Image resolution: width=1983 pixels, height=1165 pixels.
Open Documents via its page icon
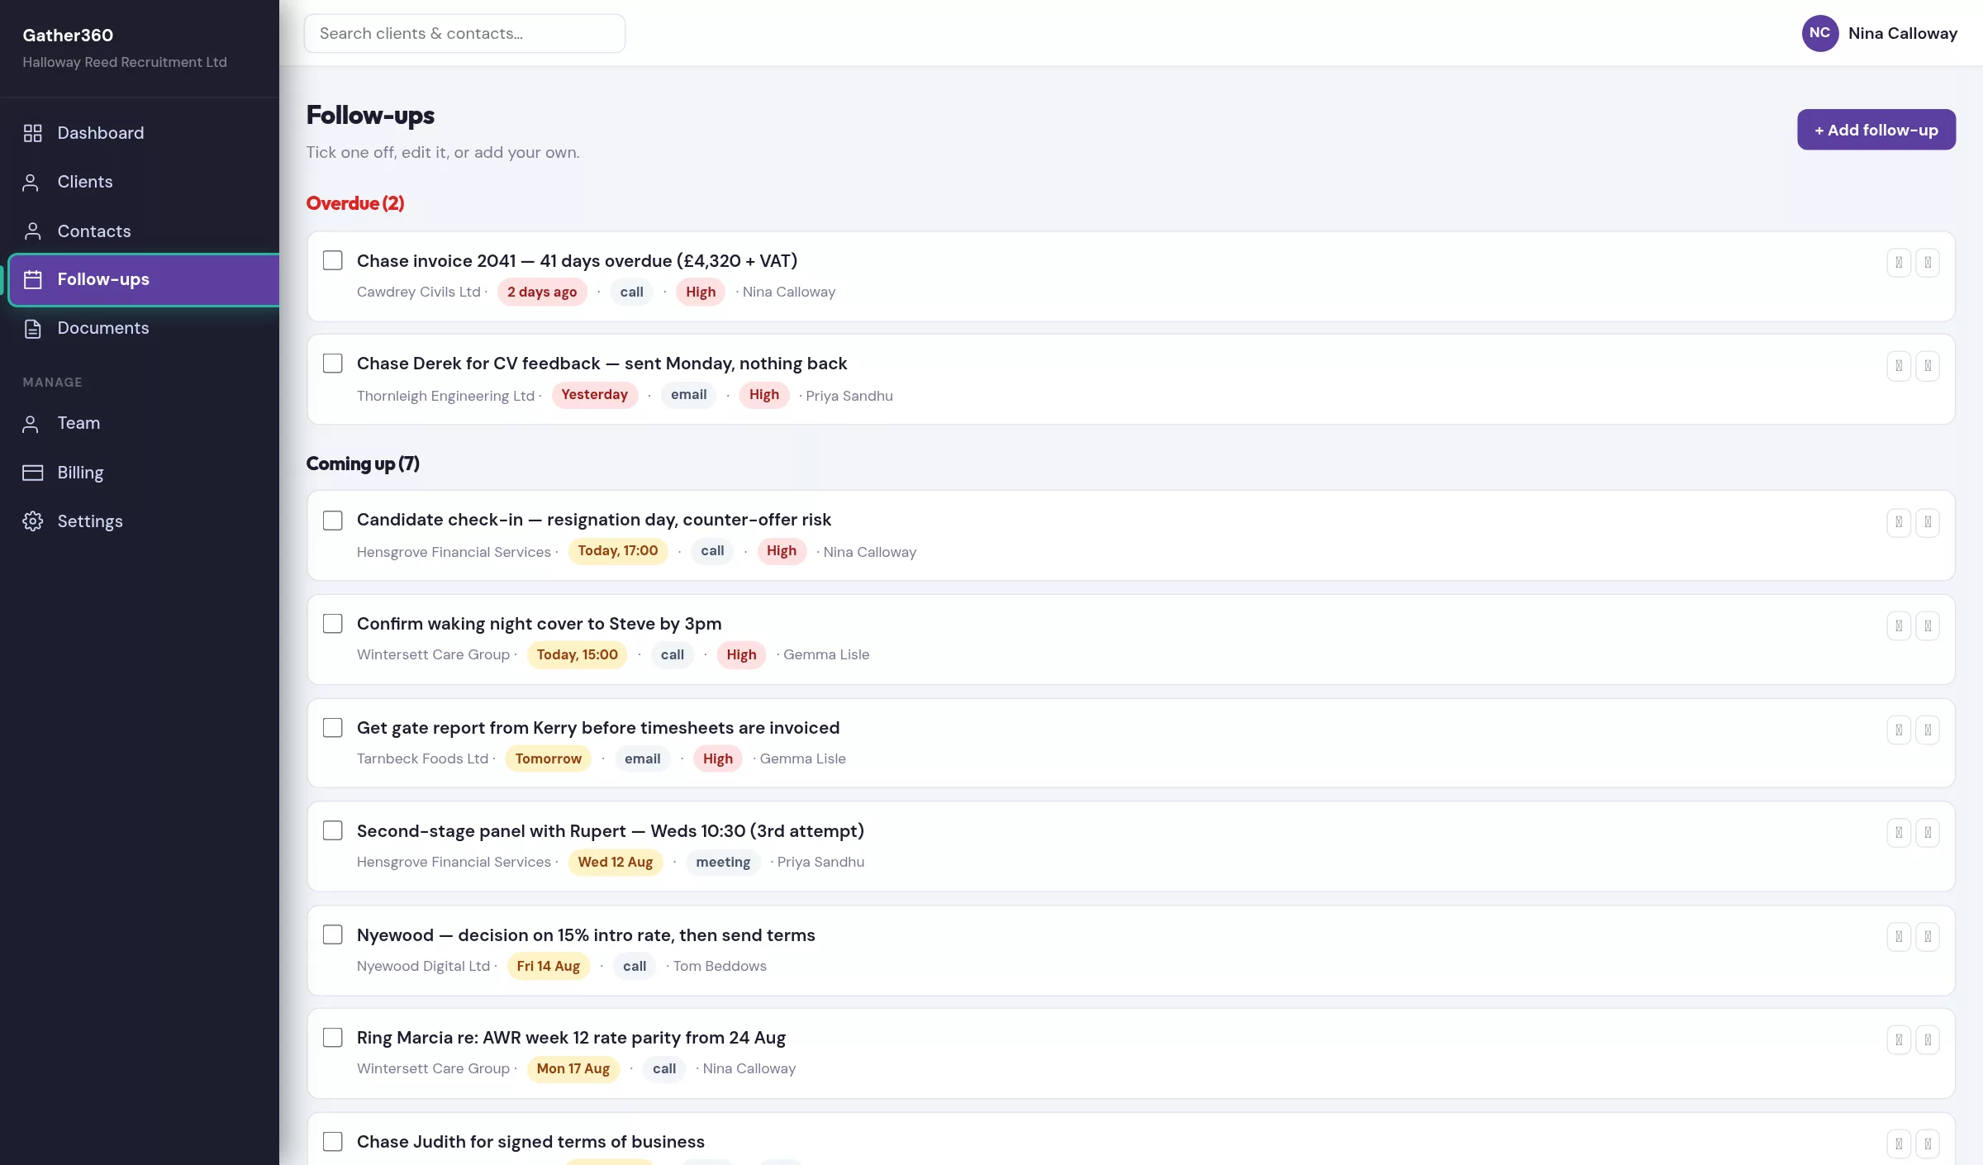(x=32, y=329)
